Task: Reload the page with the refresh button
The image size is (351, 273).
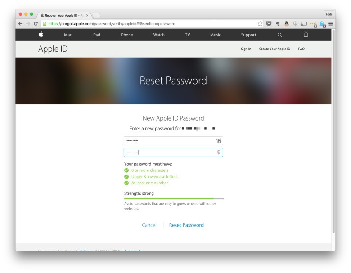Action: (x=36, y=24)
